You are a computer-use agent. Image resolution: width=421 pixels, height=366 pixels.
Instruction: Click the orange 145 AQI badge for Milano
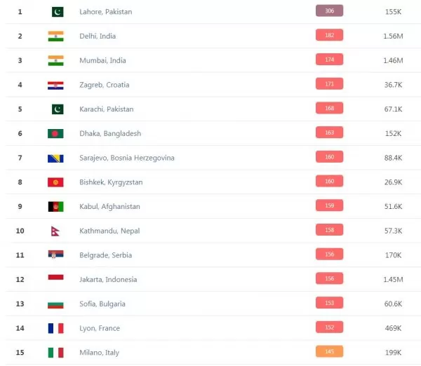pyautogui.click(x=329, y=351)
